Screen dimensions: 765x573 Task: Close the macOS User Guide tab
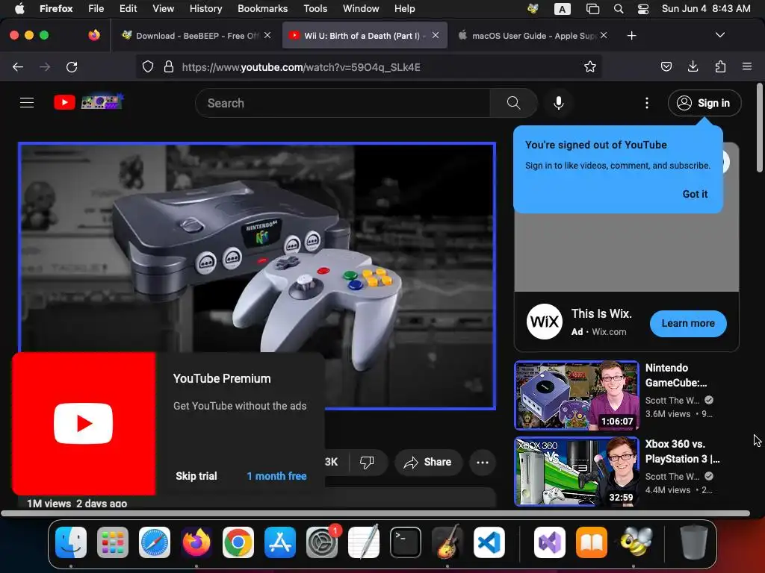coord(604,35)
